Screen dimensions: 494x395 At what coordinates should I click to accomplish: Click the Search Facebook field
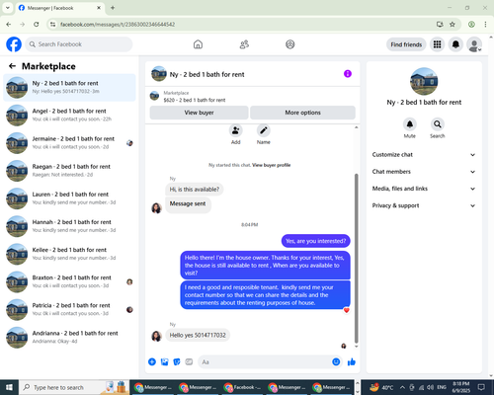pos(79,44)
